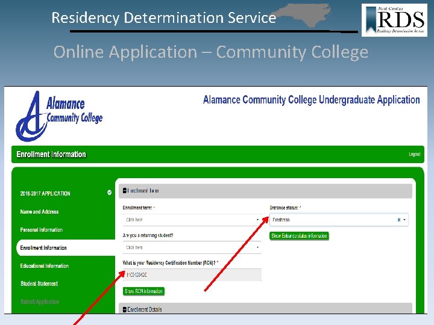
Task: Click the greyed Submit Application item
Action: (40, 302)
